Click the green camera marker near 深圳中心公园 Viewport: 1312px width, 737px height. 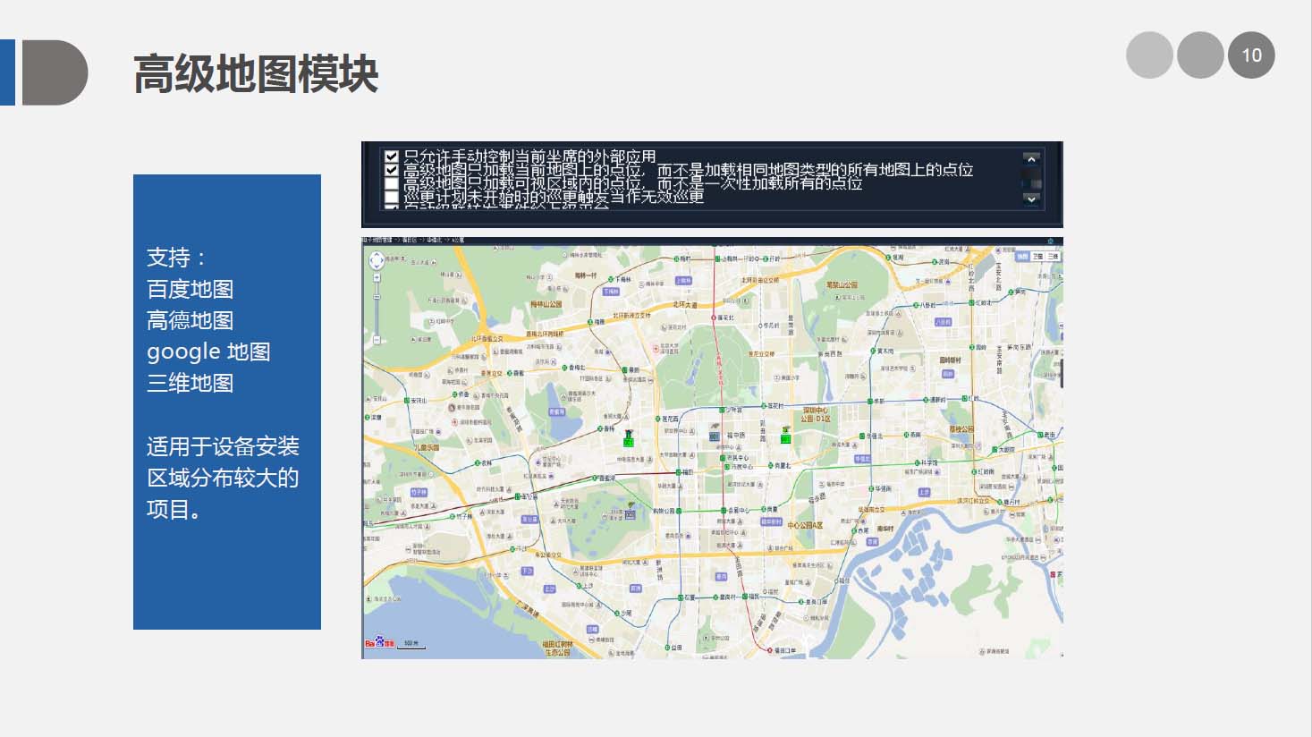(786, 436)
